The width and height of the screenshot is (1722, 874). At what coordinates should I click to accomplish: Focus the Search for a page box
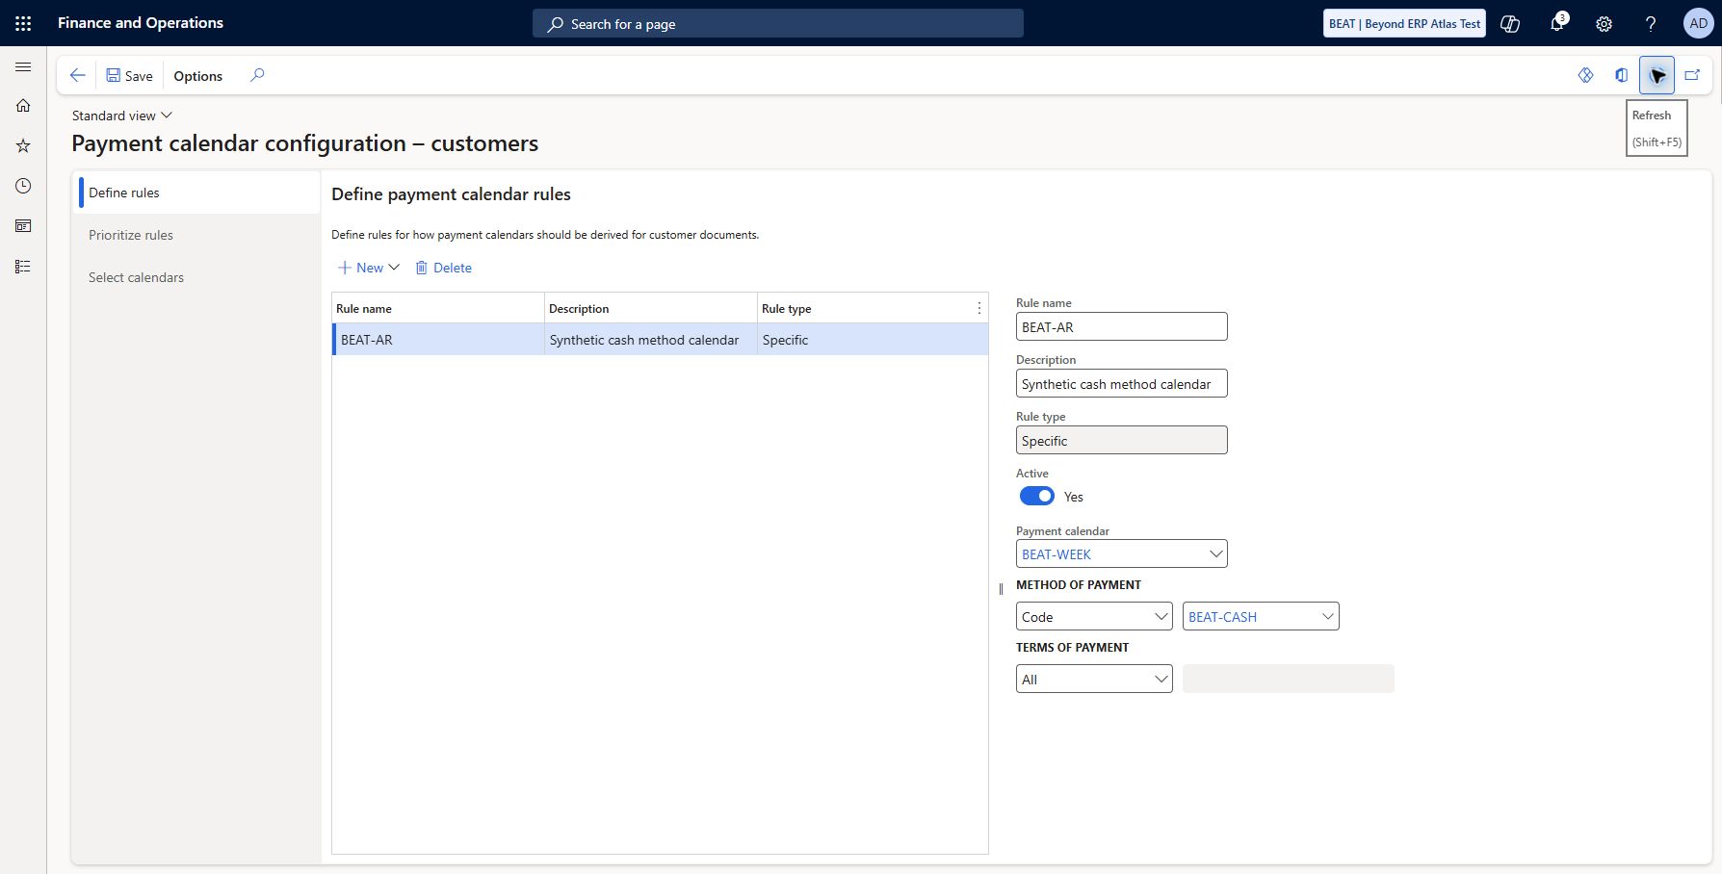778,24
